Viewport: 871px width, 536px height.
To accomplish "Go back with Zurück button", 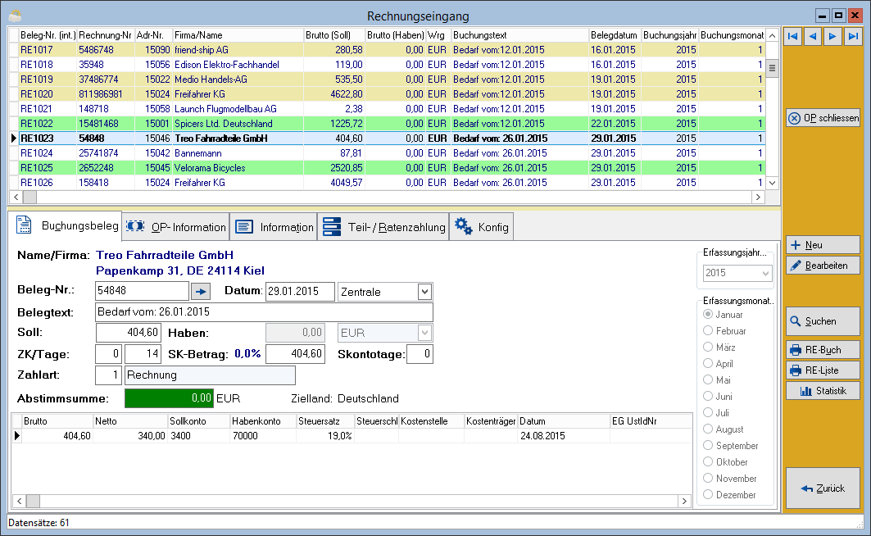I will click(823, 488).
